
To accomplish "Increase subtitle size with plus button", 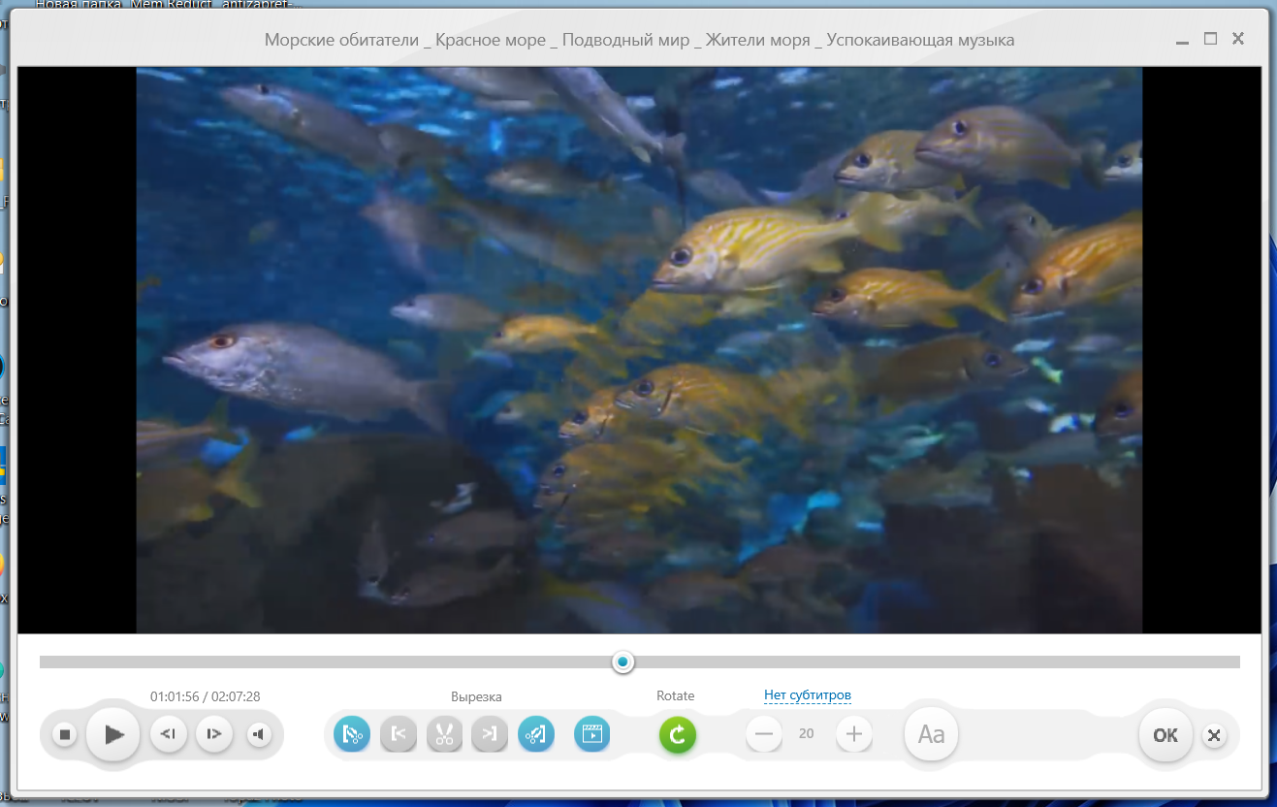I will tap(853, 734).
